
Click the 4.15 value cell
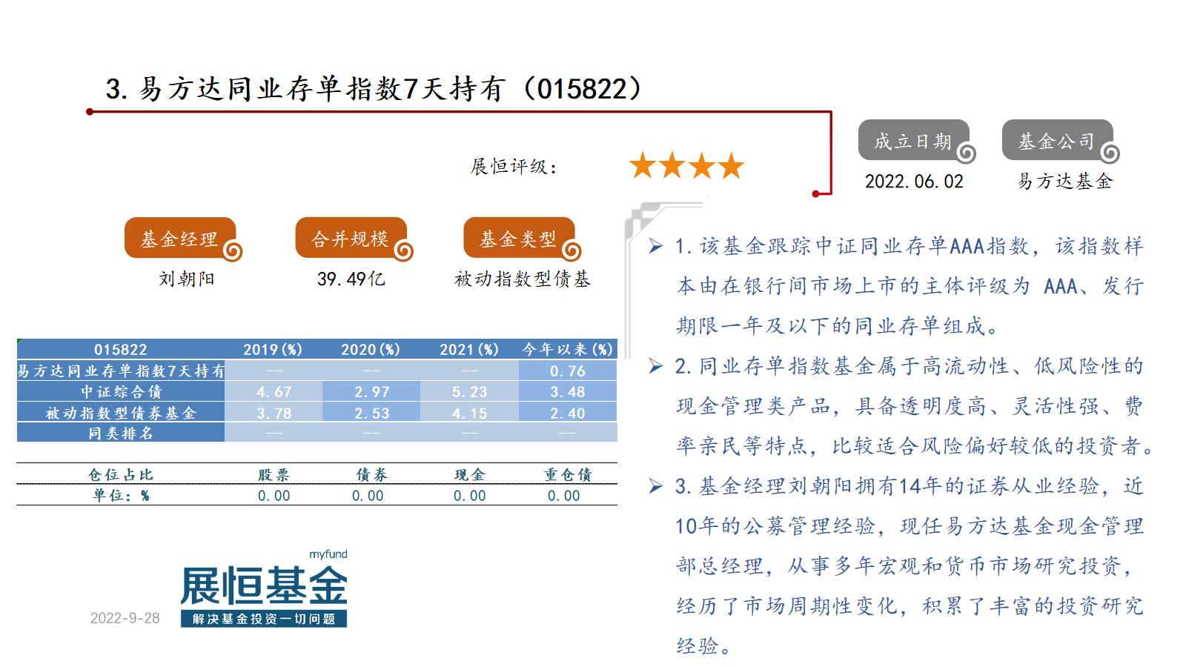click(x=469, y=413)
